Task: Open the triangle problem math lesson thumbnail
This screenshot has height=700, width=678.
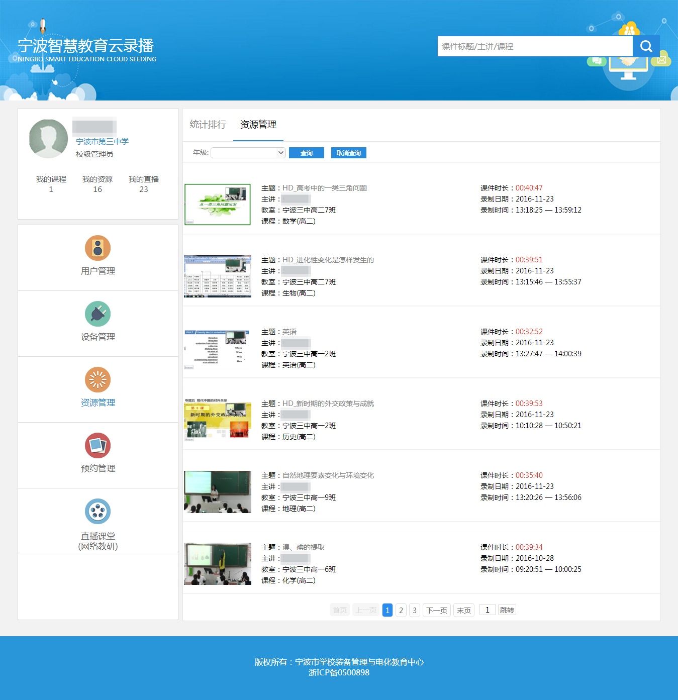Action: tap(217, 205)
